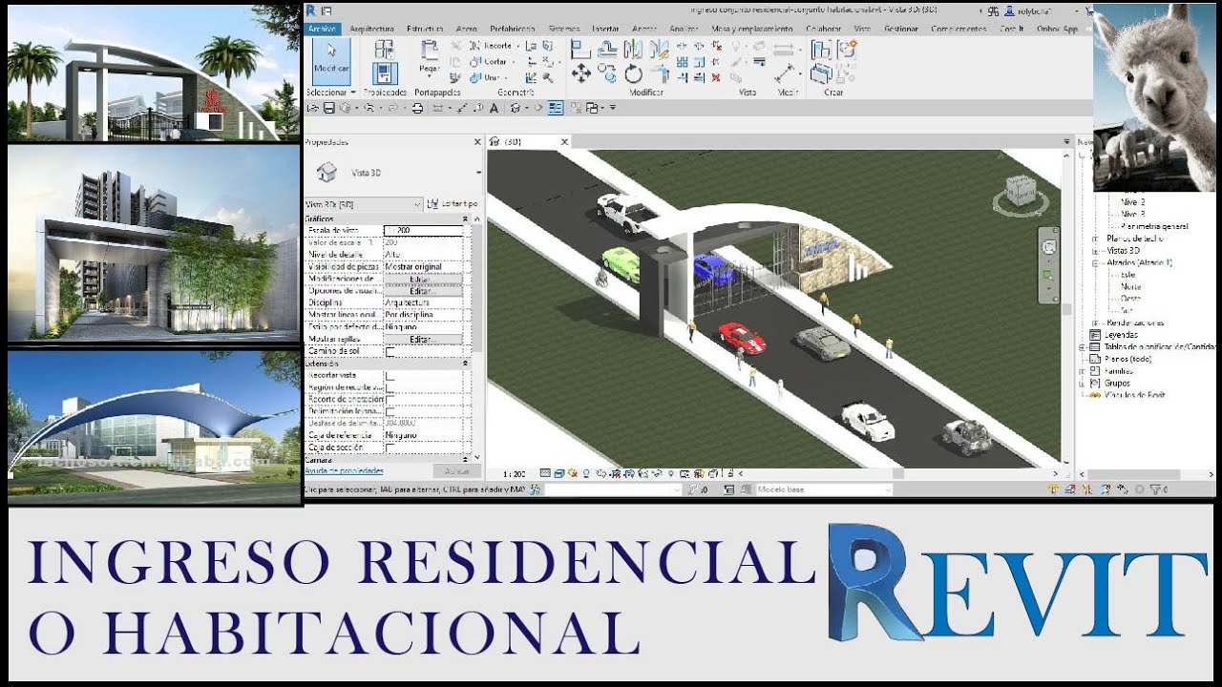1222x687 pixels.
Task: Open the Ayuda de propiedades link
Action: click(x=344, y=471)
